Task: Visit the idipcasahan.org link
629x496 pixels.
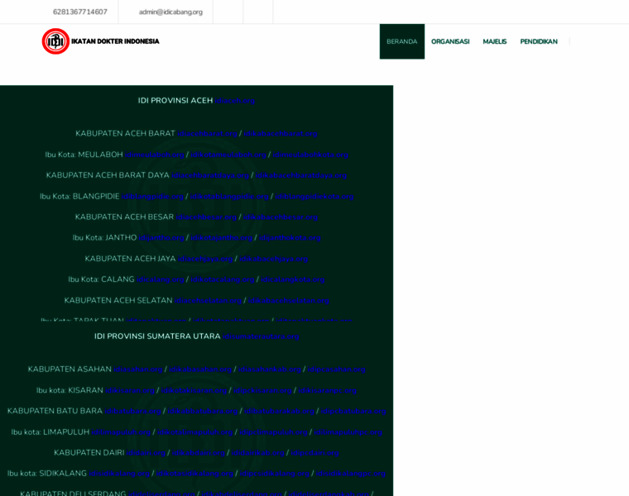Action: point(337,370)
